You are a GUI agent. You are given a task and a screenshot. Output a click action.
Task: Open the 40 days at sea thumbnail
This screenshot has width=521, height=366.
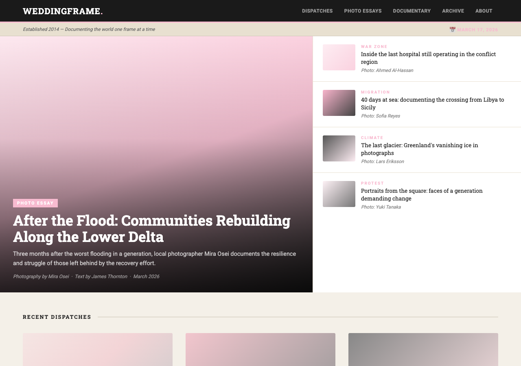click(339, 103)
